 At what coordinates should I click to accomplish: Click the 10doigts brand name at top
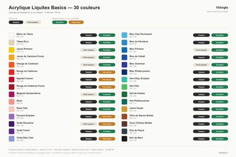tap(222, 7)
